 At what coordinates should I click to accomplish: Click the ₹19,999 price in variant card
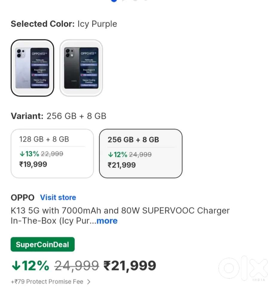33,164
